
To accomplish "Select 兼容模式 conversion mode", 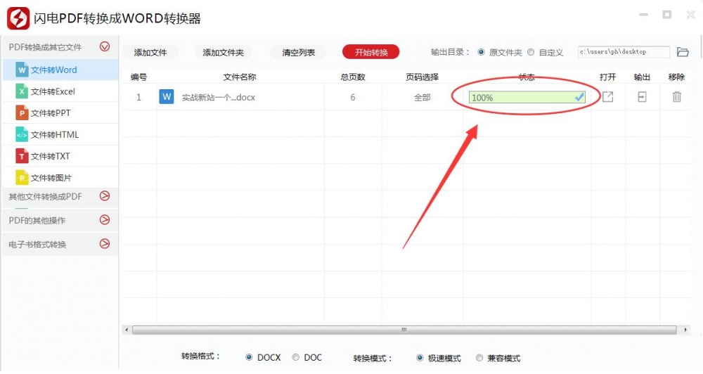I will tap(479, 358).
